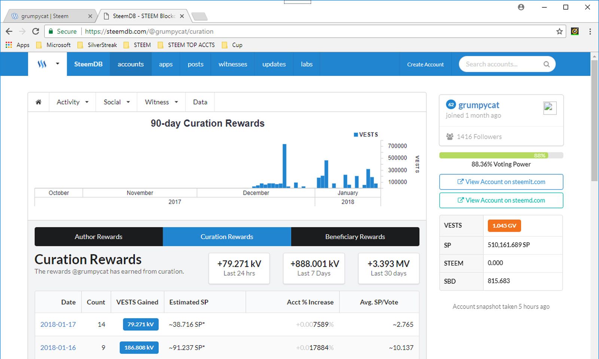Bookmark page with star icon
Viewport: 599px width, 359px height.
559,31
